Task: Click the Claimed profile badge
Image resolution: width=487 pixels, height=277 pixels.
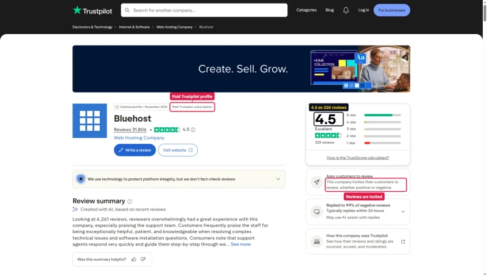Action: [141, 107]
